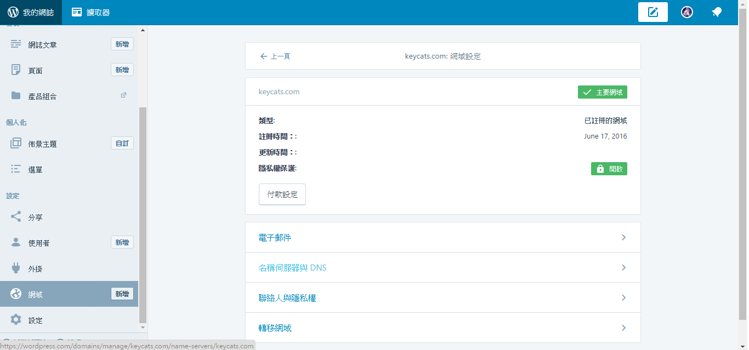Image resolution: width=749 pixels, height=350 pixels.
Task: Click the 分享 sharing icon
Action: click(16, 217)
